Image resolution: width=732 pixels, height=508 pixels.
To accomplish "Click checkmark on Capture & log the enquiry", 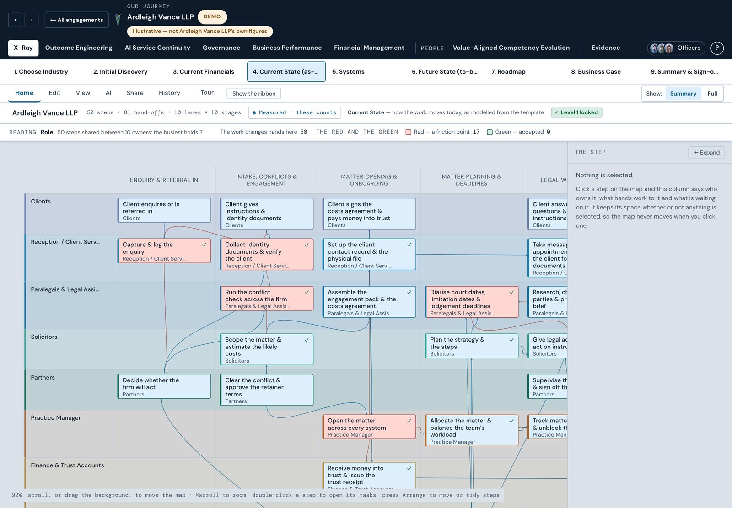I will click(204, 245).
